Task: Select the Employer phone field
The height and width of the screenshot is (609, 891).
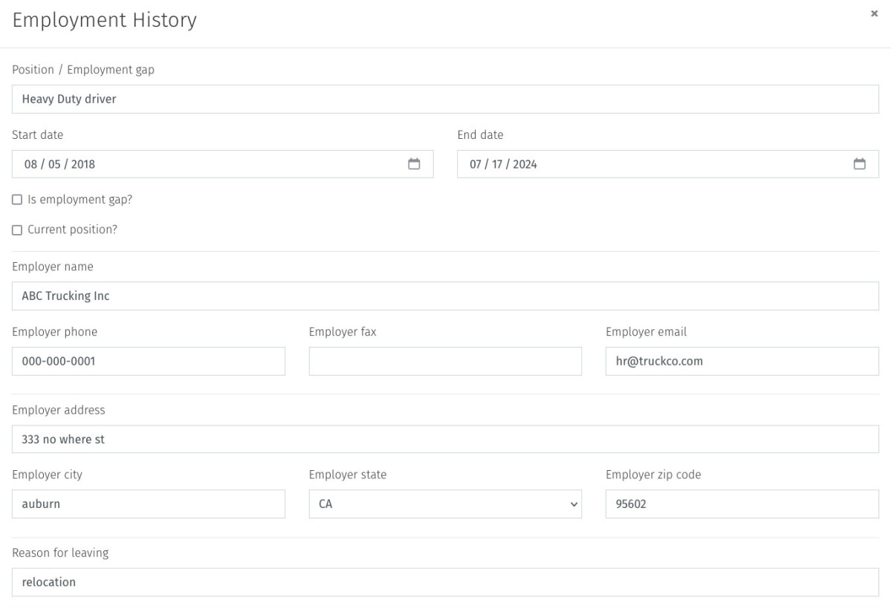Action: point(149,361)
